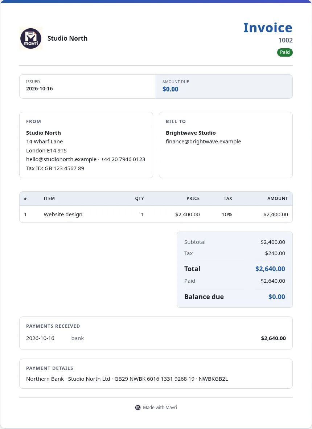
Task: Click the Subtotal label
Action: [x=195, y=242]
